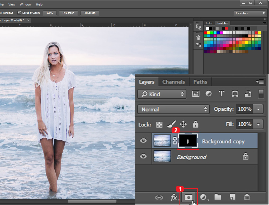Toggle the layer filtering switch
Viewport: 269px width, 205px height.
[x=261, y=94]
